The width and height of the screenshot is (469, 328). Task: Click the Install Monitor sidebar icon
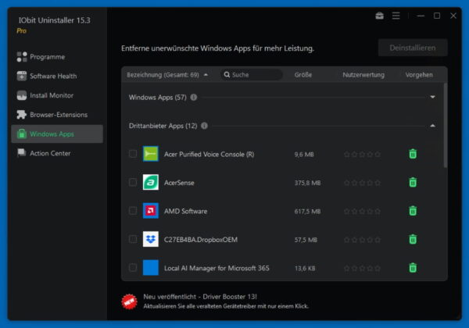(x=22, y=95)
